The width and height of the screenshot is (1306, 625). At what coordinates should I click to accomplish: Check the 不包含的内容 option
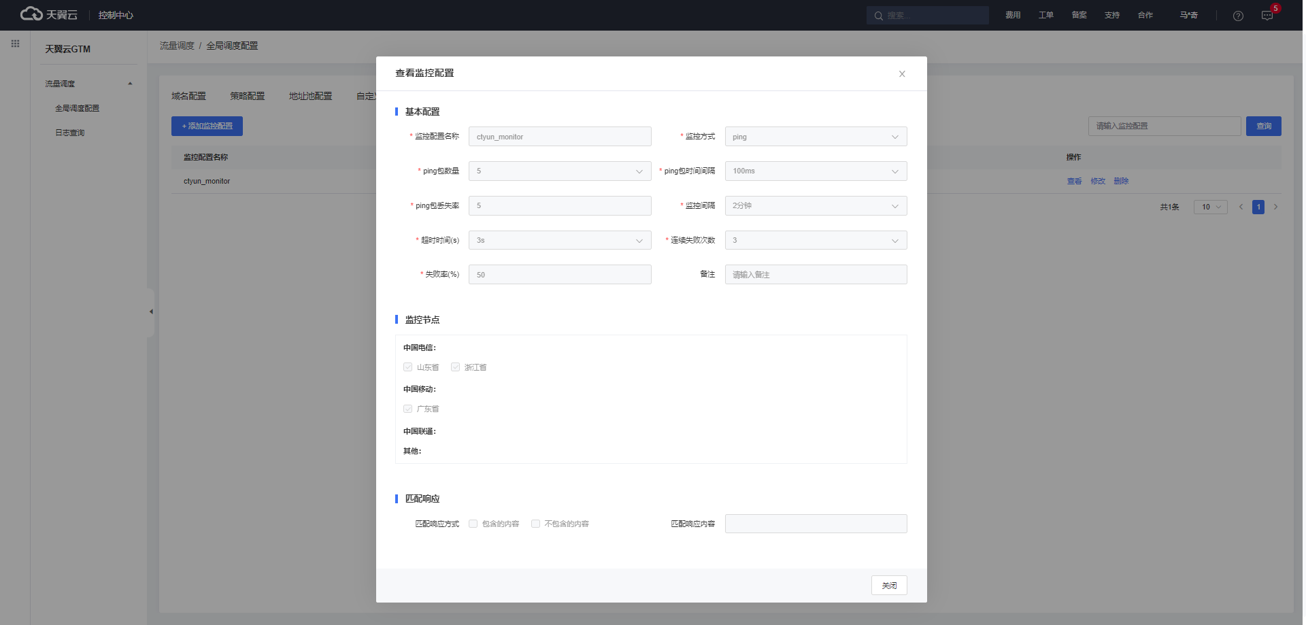535,524
